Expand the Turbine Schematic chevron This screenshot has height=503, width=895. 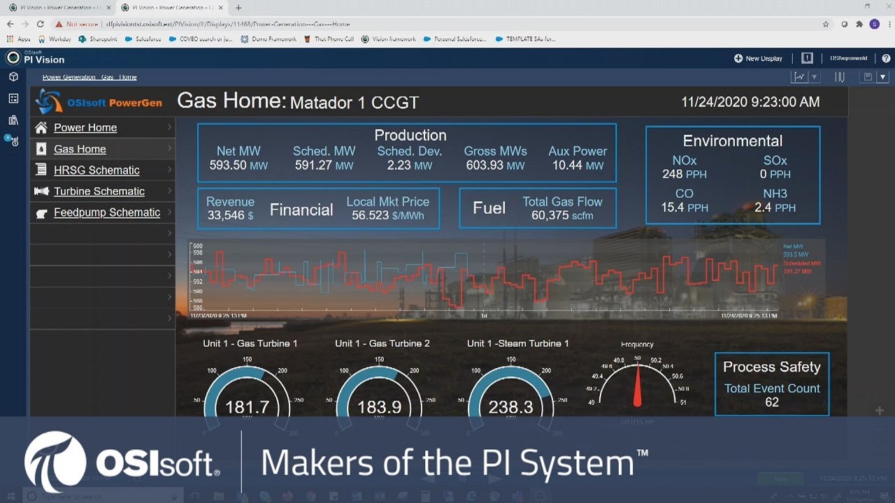(169, 191)
